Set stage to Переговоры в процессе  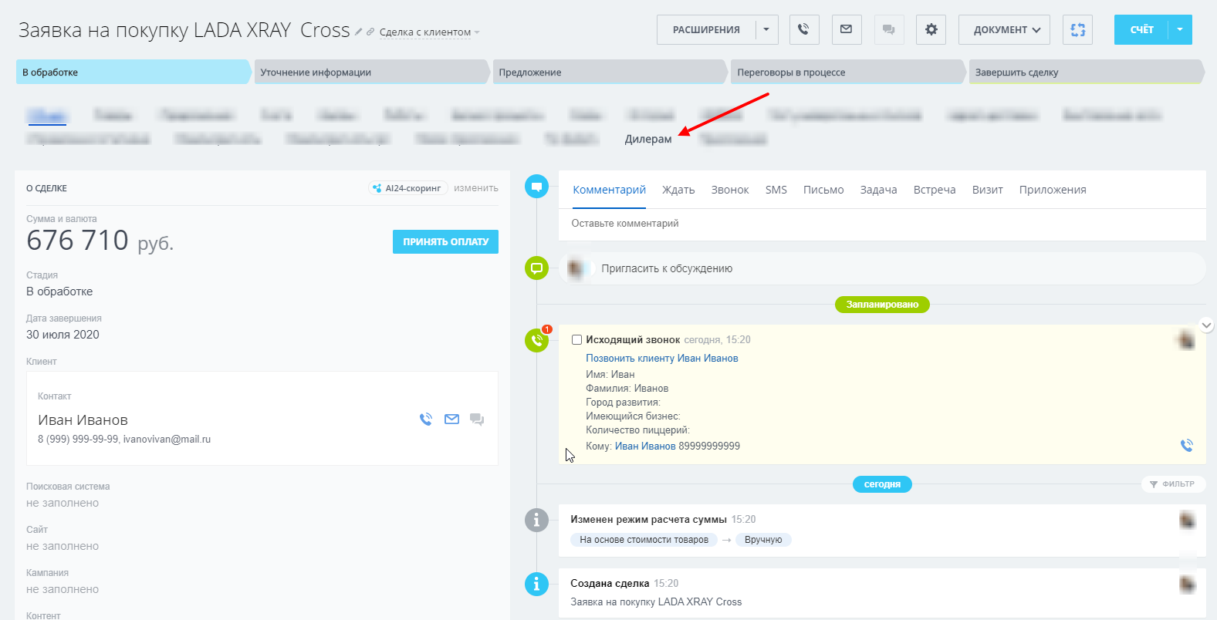click(x=849, y=72)
